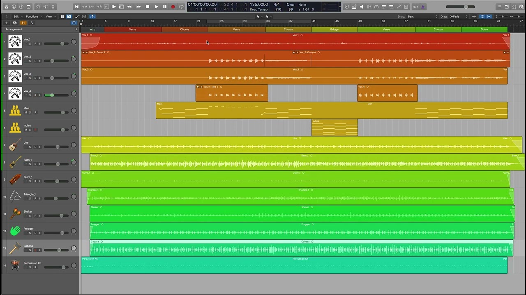Solo the Vox_1 track
The height and width of the screenshot is (295, 526).
(x=30, y=43)
